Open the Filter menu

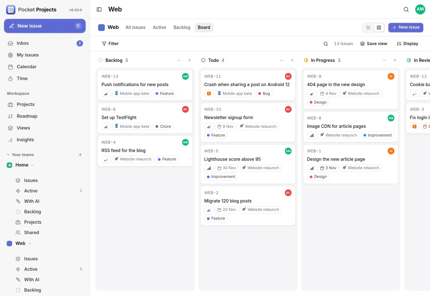coord(110,44)
